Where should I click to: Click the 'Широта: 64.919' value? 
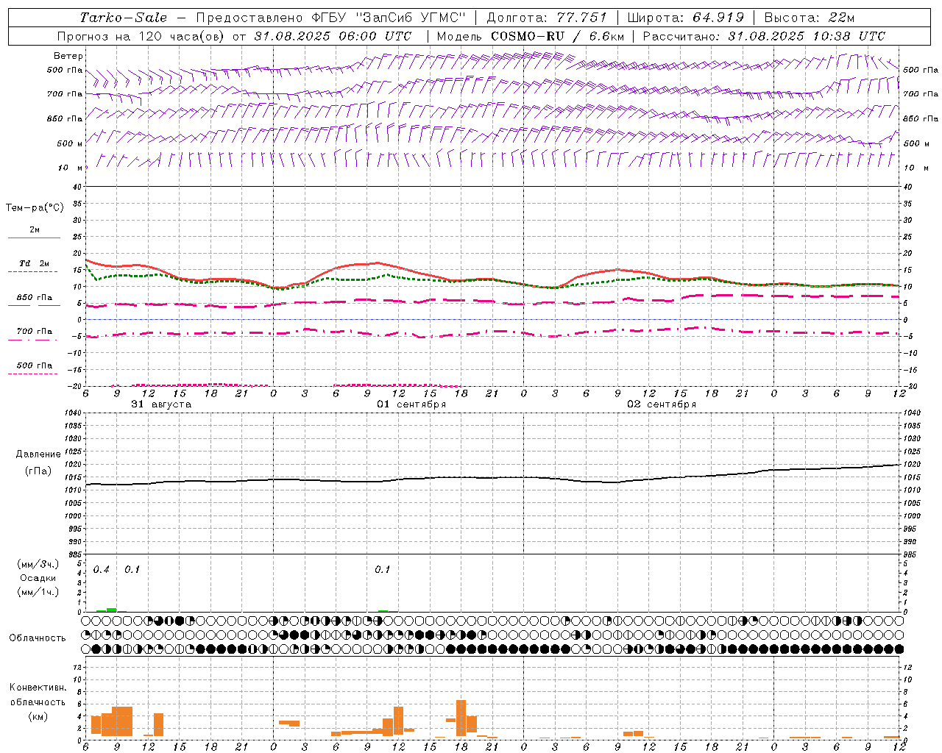click(685, 18)
